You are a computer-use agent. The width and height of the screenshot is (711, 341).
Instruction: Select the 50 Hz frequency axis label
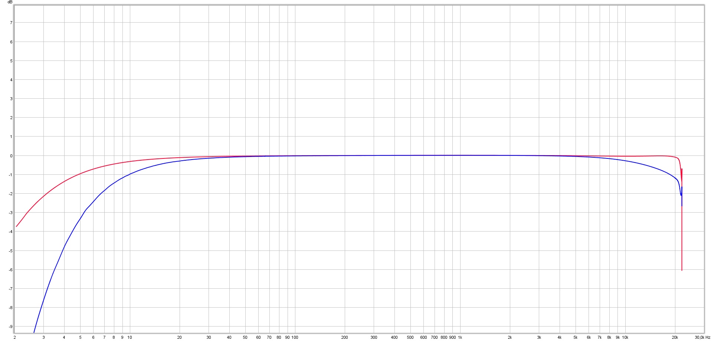[245, 337]
